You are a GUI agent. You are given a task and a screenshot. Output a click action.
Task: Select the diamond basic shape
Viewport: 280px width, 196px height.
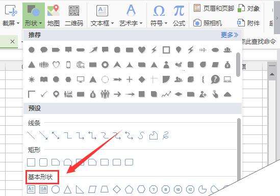click(117, 189)
